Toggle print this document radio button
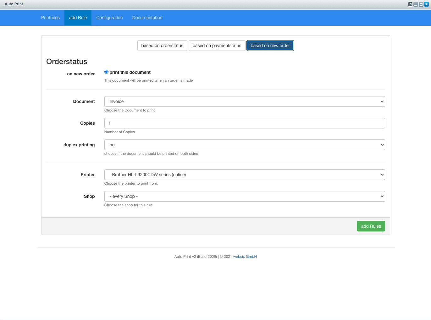The width and height of the screenshot is (431, 320). click(106, 72)
